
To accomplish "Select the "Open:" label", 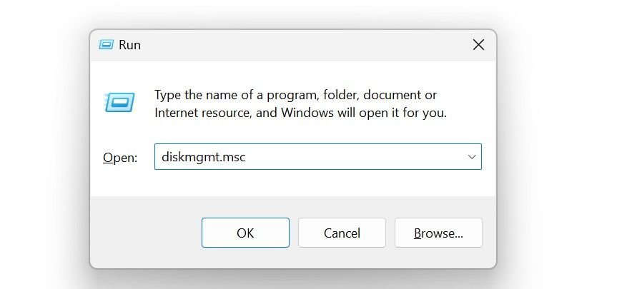I will (119, 158).
